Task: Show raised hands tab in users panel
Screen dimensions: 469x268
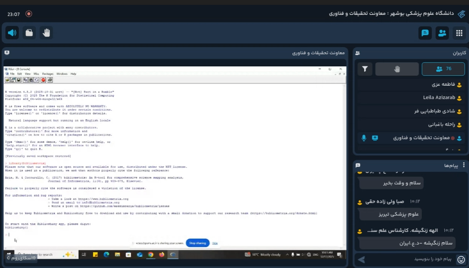Action: 397,69
